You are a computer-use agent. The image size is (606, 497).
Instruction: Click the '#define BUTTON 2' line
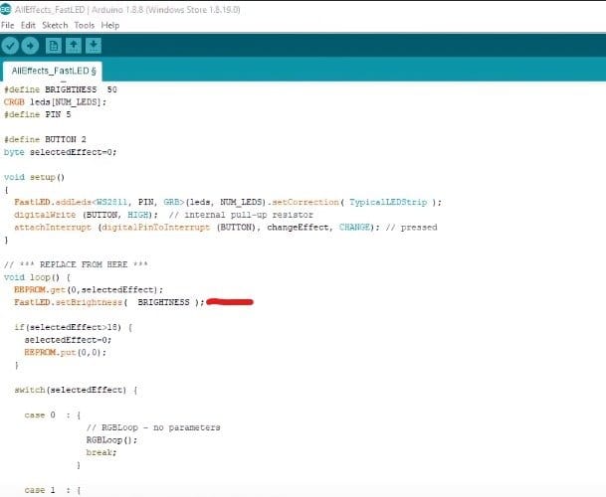[x=45, y=139]
